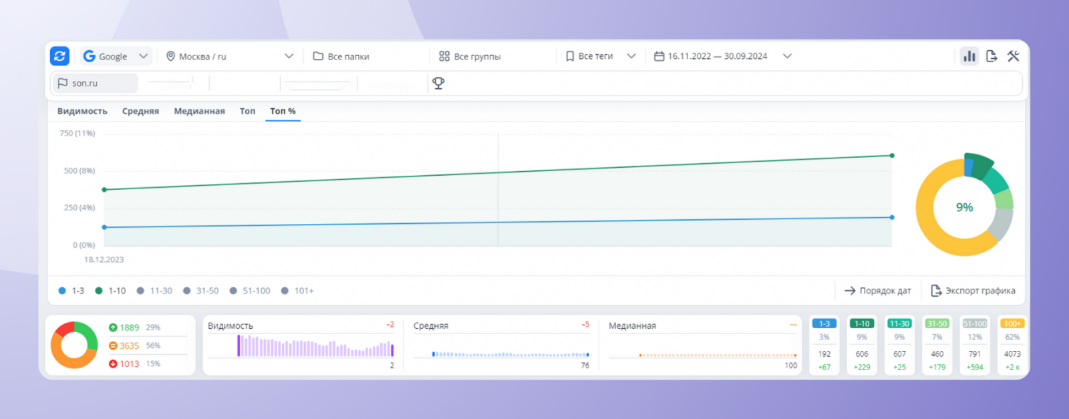Click the grid icon for Все группы
The width and height of the screenshot is (1069, 419).
pyautogui.click(x=444, y=56)
